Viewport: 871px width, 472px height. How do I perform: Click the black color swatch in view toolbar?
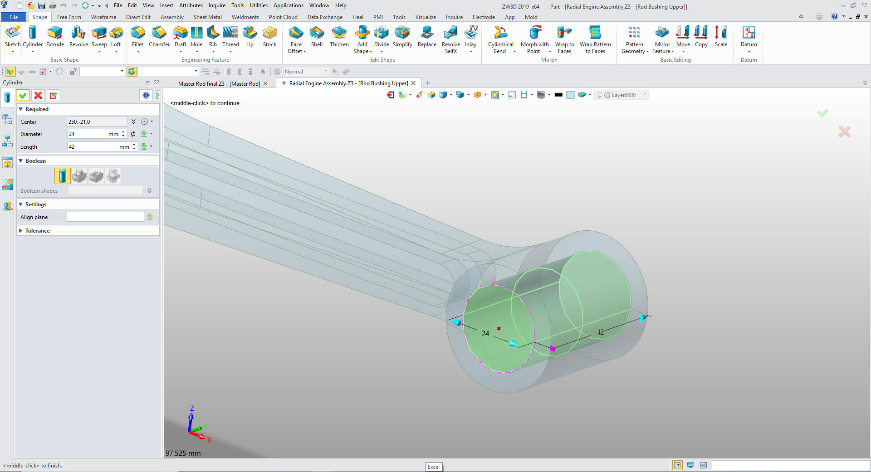[558, 95]
